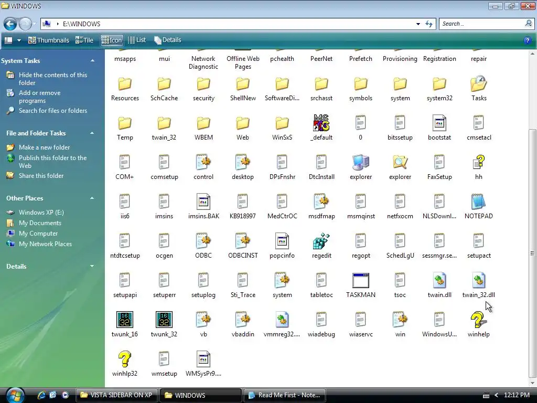Open the WinSxS folder
Viewport: 537px width, 403px height.
[x=282, y=123]
